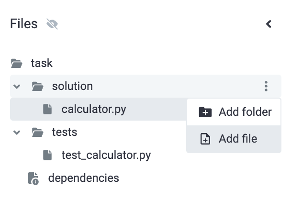Click the test_calculator.py file icon
The width and height of the screenshot is (291, 201).
[47, 155]
